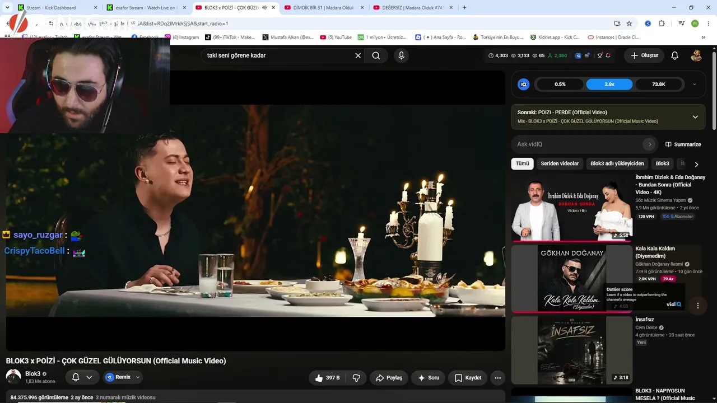The image size is (717, 403).
Task: Select the Tümü filter chip
Action: coord(522,163)
